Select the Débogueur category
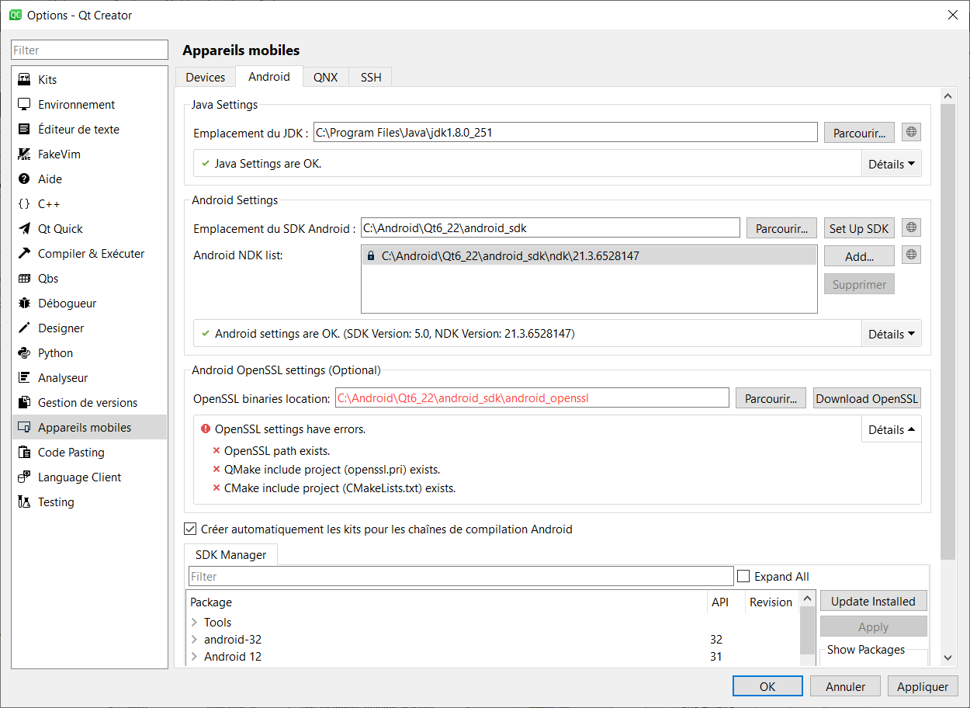Screen dimensions: 970x708 [89, 304]
